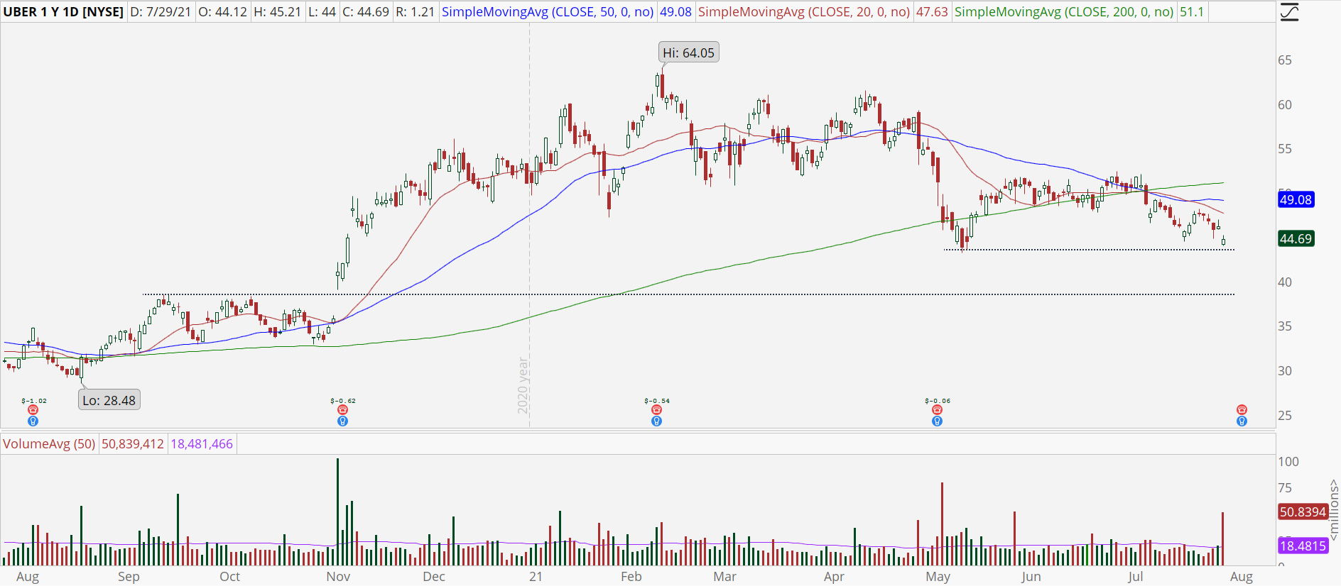This screenshot has height=586, width=1341.
Task: Click the $-0.54 earnings surprise label
Action: [657, 401]
